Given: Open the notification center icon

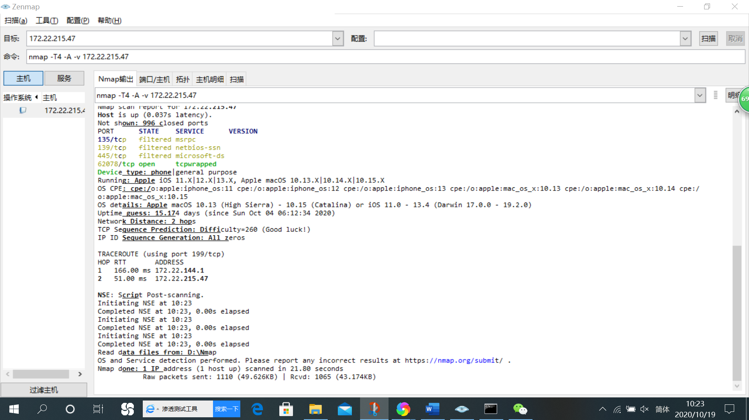Looking at the screenshot, I should coord(729,409).
